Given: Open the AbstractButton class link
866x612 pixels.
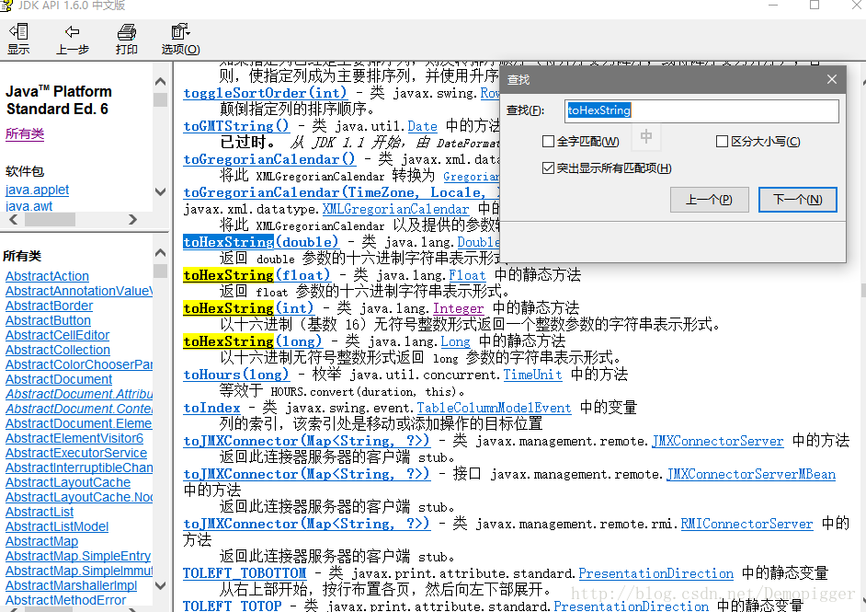Looking at the screenshot, I should (x=48, y=320).
